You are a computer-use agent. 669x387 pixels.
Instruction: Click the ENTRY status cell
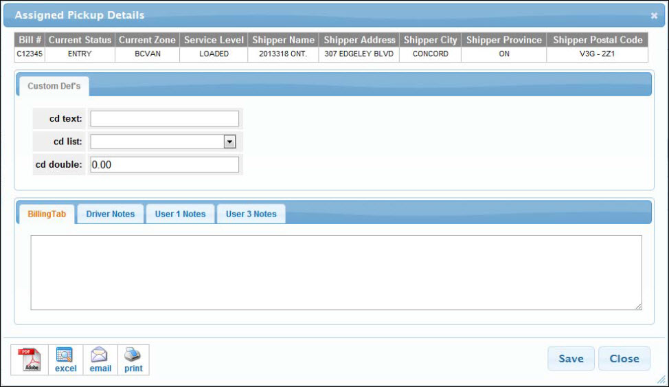point(80,54)
